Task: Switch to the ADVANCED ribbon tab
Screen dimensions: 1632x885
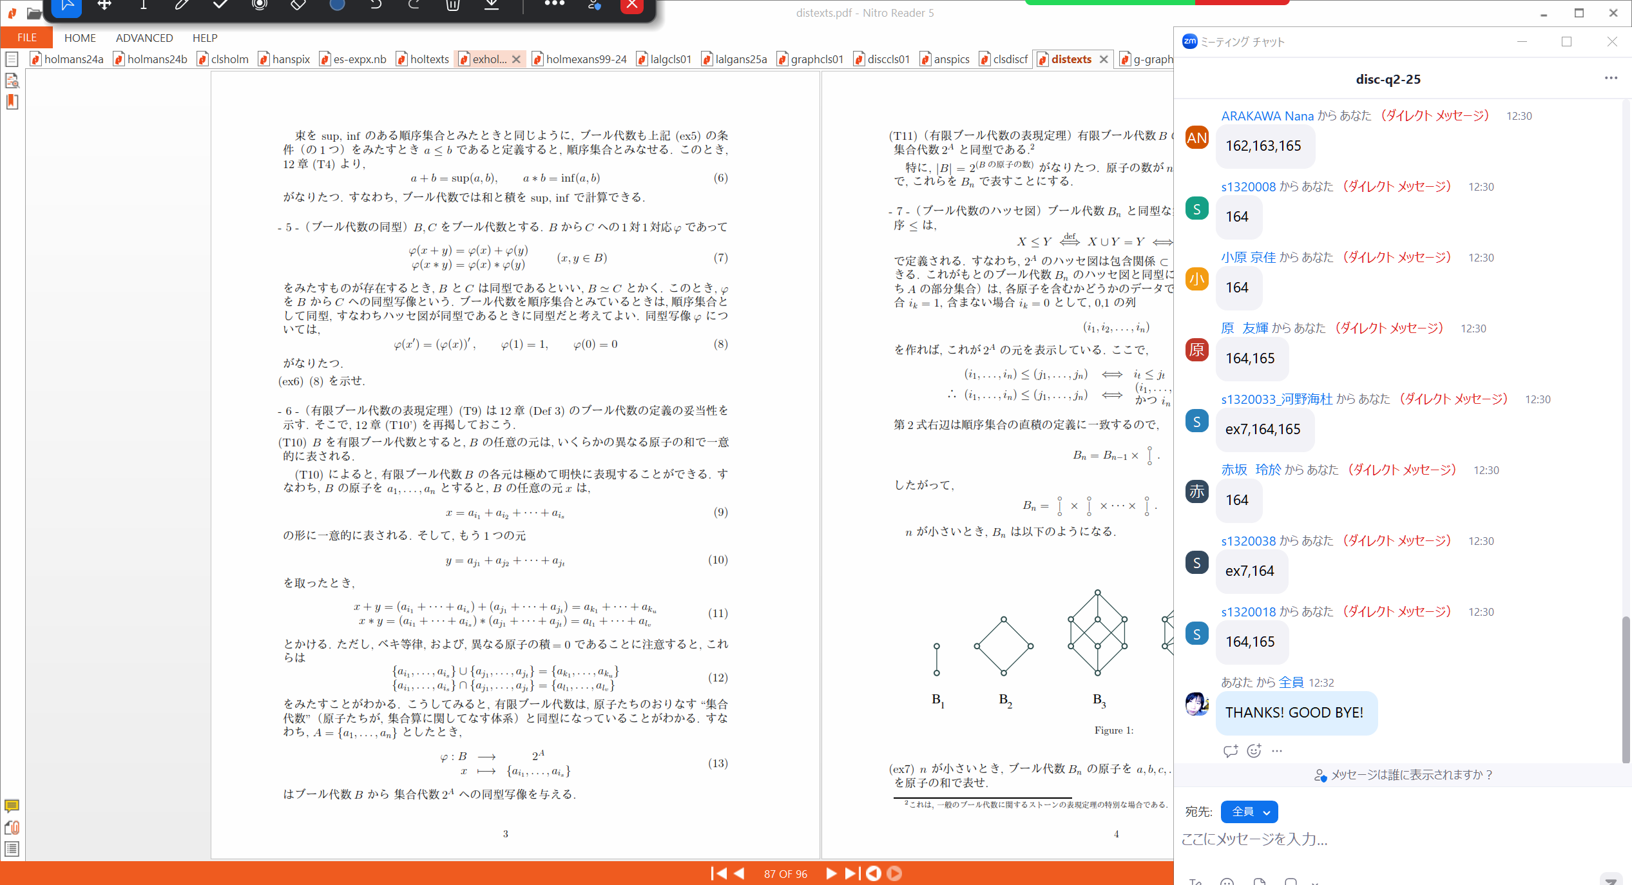Action: click(144, 38)
